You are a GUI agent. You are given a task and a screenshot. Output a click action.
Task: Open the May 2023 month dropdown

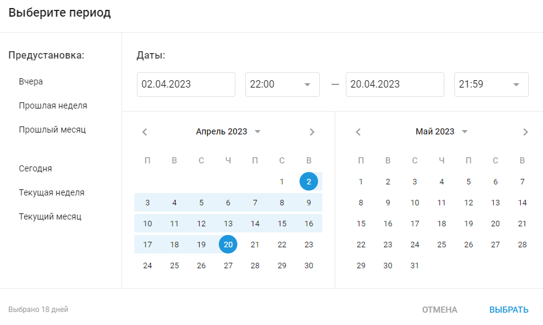click(441, 131)
